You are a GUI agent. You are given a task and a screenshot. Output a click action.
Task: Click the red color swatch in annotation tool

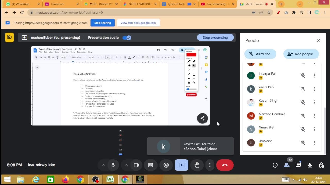tap(191, 55)
